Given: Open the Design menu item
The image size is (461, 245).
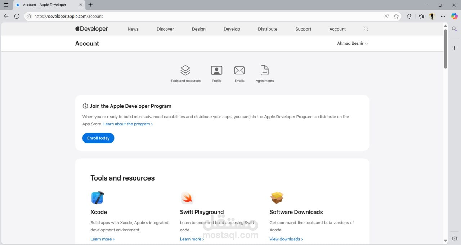Looking at the screenshot, I should [199, 29].
